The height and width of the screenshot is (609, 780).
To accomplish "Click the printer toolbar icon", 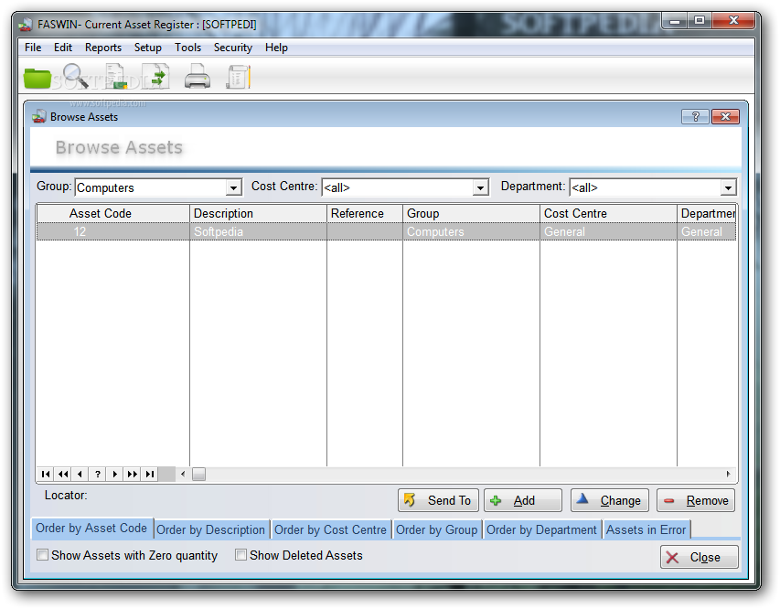I will 198,77.
